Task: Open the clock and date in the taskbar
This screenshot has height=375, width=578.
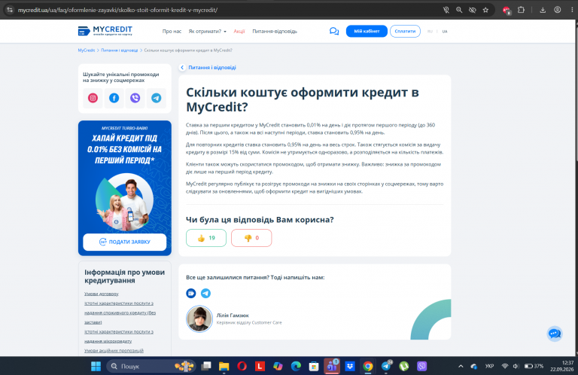Action: [x=562, y=366]
